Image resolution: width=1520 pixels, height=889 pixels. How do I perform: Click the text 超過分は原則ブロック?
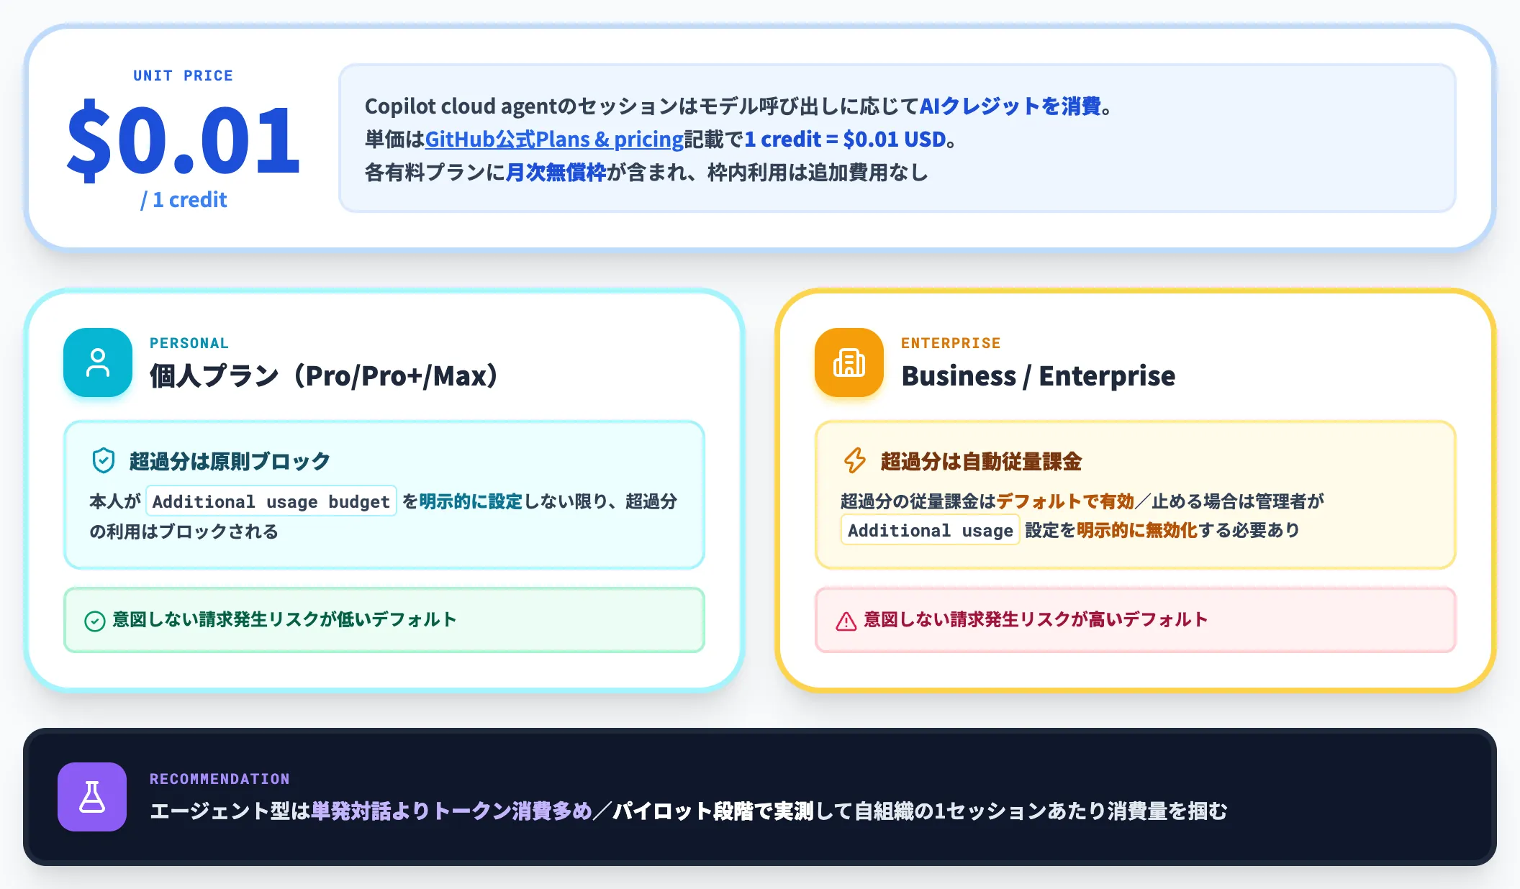click(230, 461)
